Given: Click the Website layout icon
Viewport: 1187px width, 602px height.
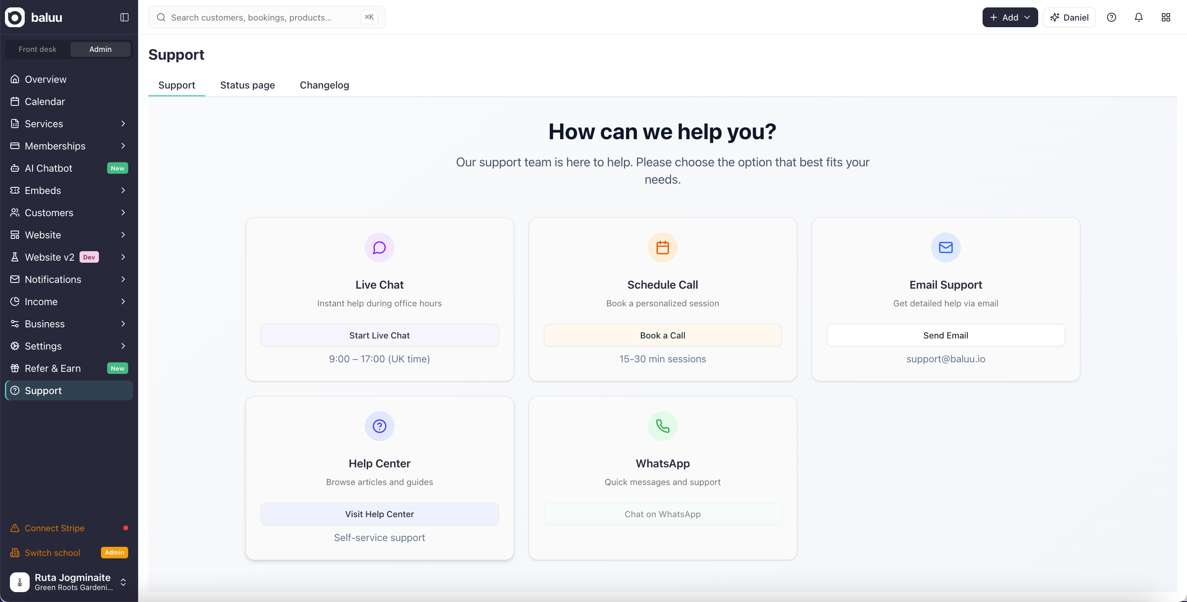Looking at the screenshot, I should tap(15, 235).
